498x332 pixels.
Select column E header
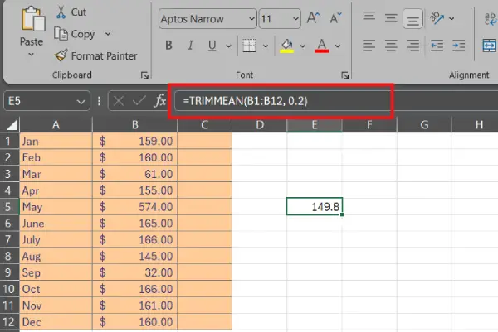click(x=315, y=125)
